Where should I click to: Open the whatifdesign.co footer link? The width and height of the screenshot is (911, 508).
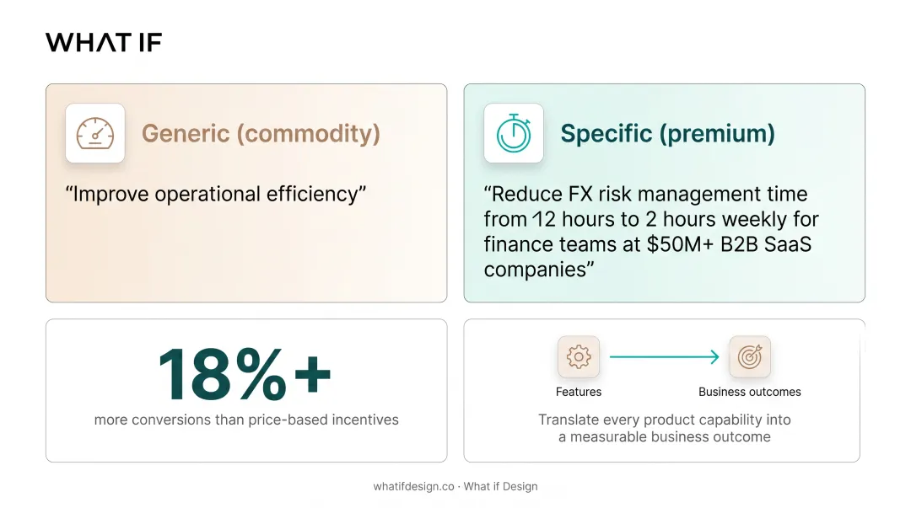413,487
